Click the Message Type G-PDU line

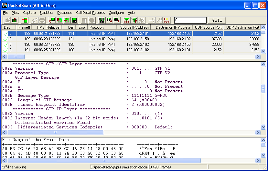coord(85,96)
